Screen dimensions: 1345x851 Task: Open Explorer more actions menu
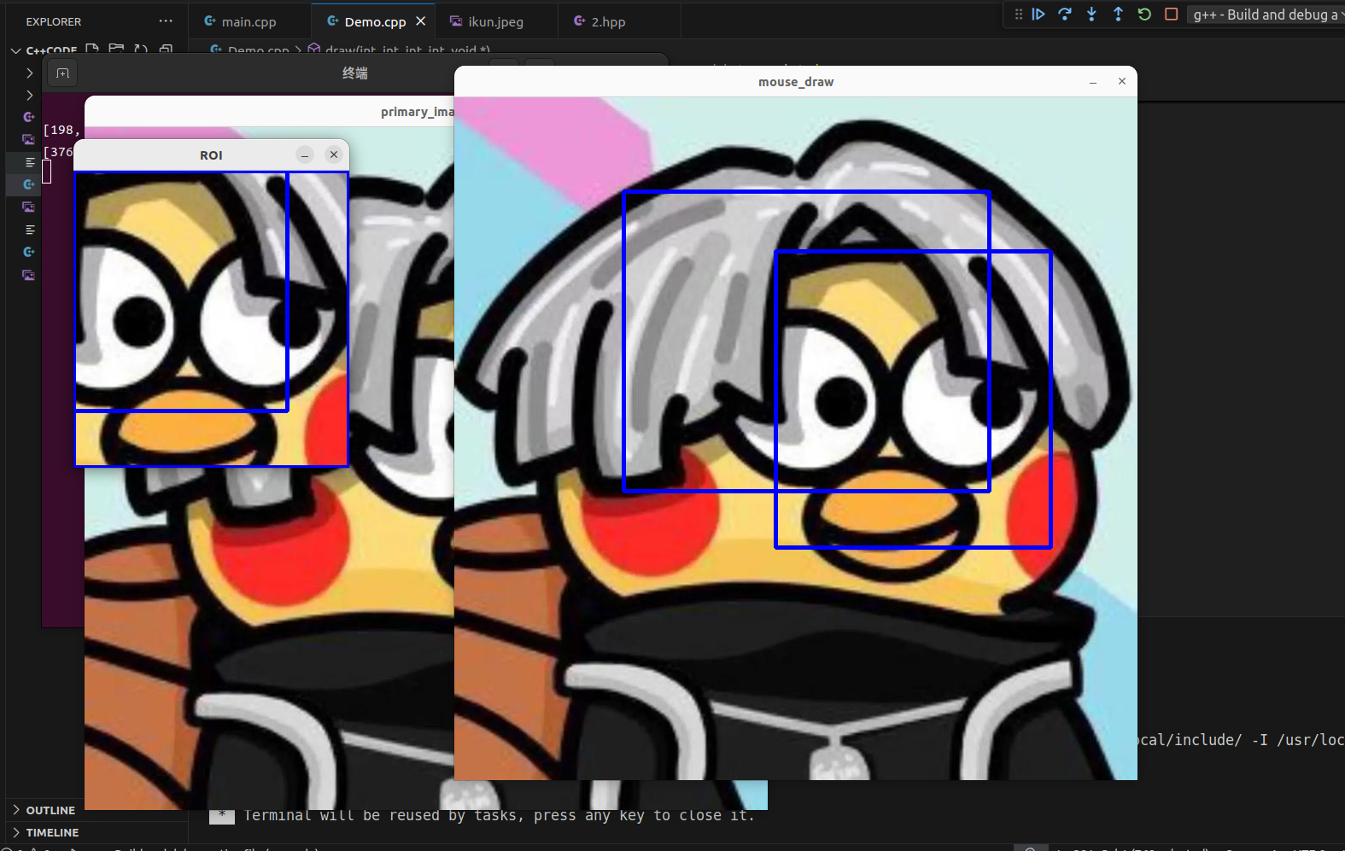coord(166,21)
